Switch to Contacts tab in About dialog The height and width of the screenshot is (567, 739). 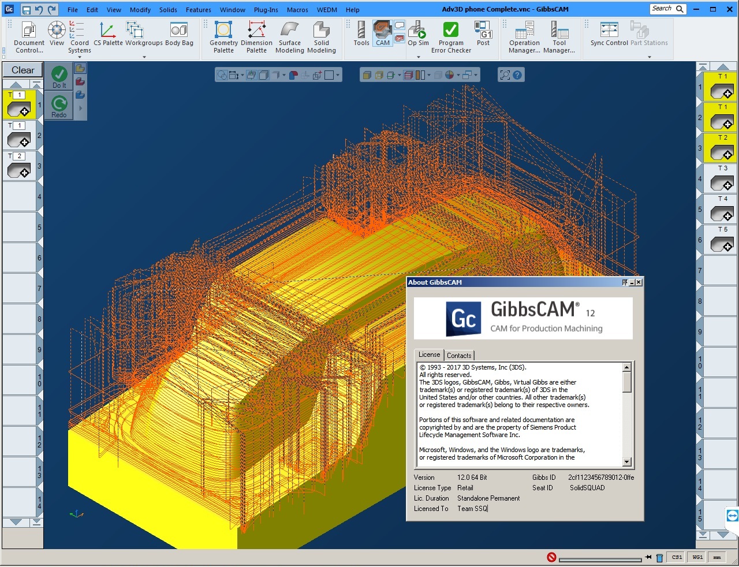click(459, 356)
